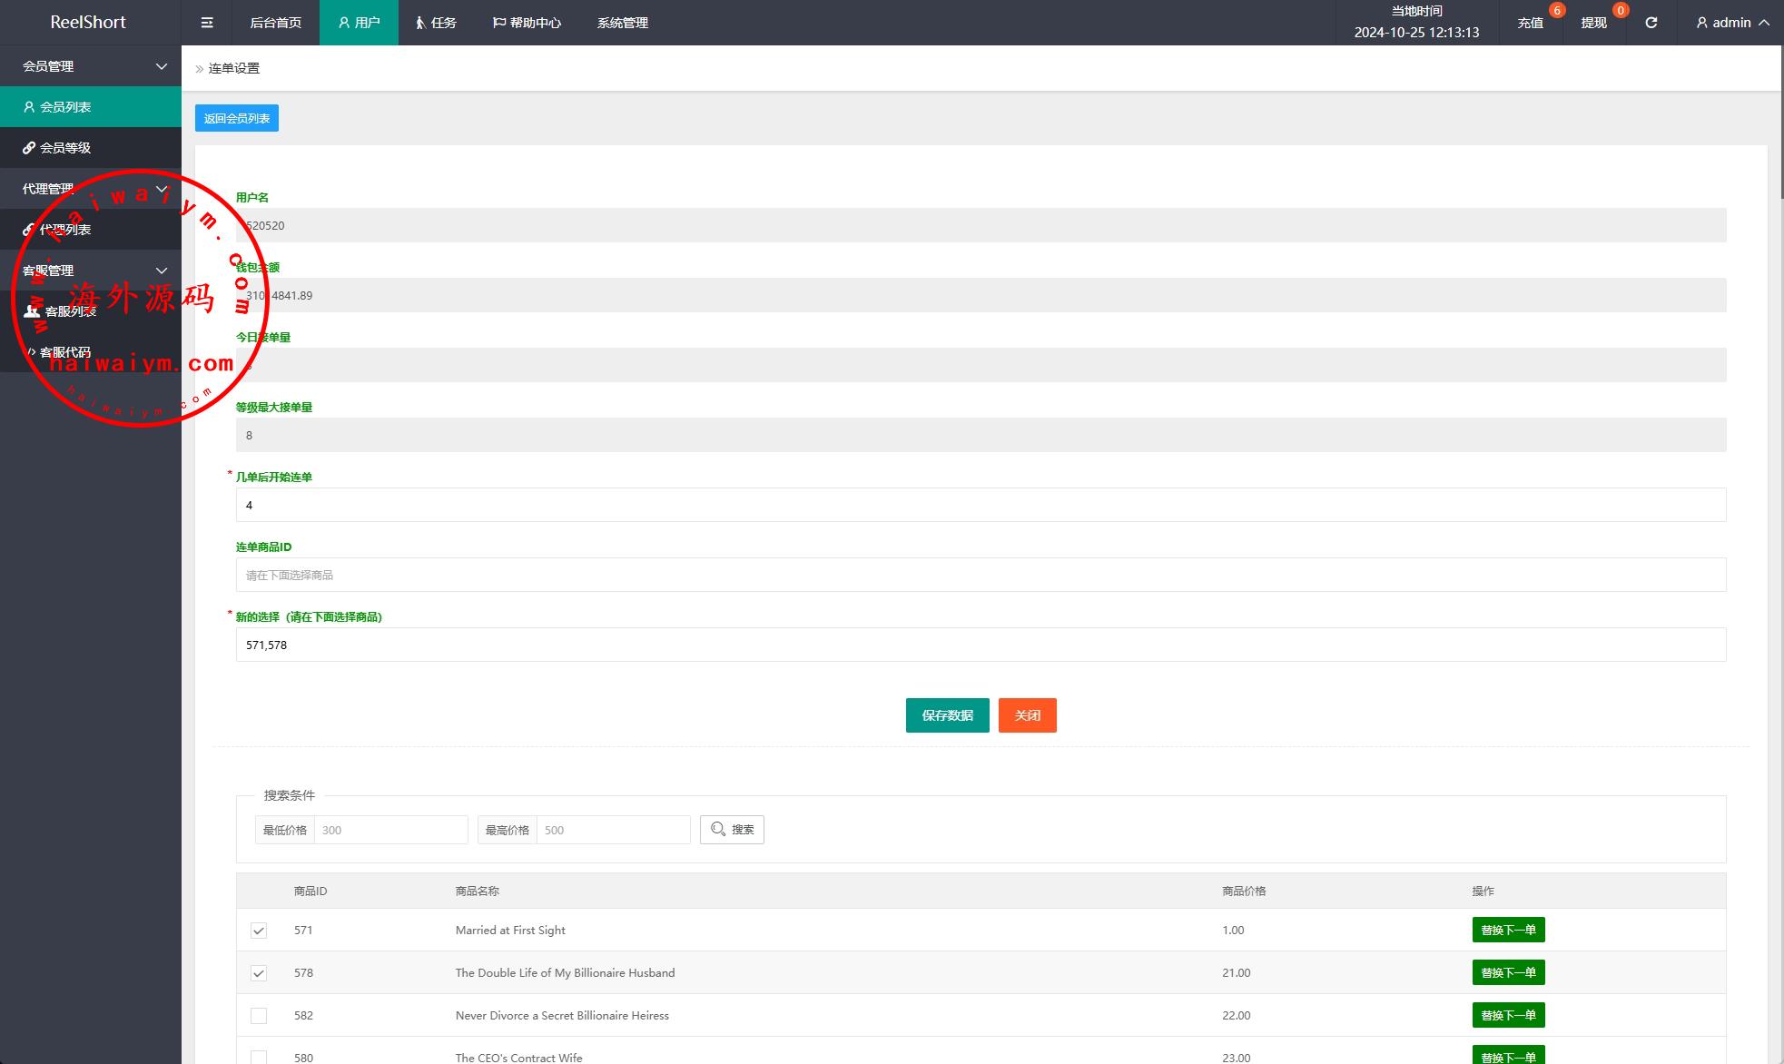
Task: Click the magnifier 搜索 search button
Action: [x=732, y=830]
